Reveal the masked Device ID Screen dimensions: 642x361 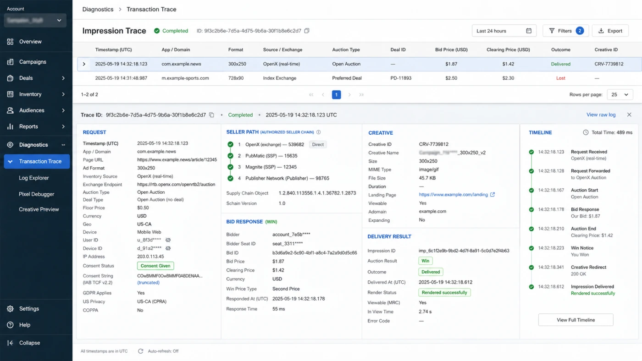point(168,248)
